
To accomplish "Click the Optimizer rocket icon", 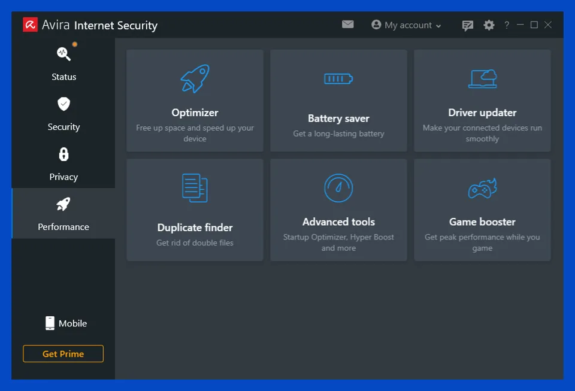I will (195, 78).
